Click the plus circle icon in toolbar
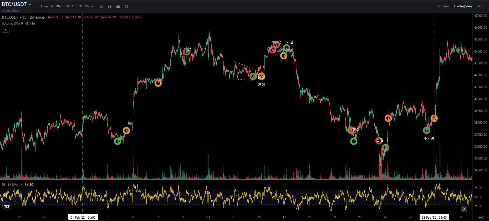 (126, 7)
